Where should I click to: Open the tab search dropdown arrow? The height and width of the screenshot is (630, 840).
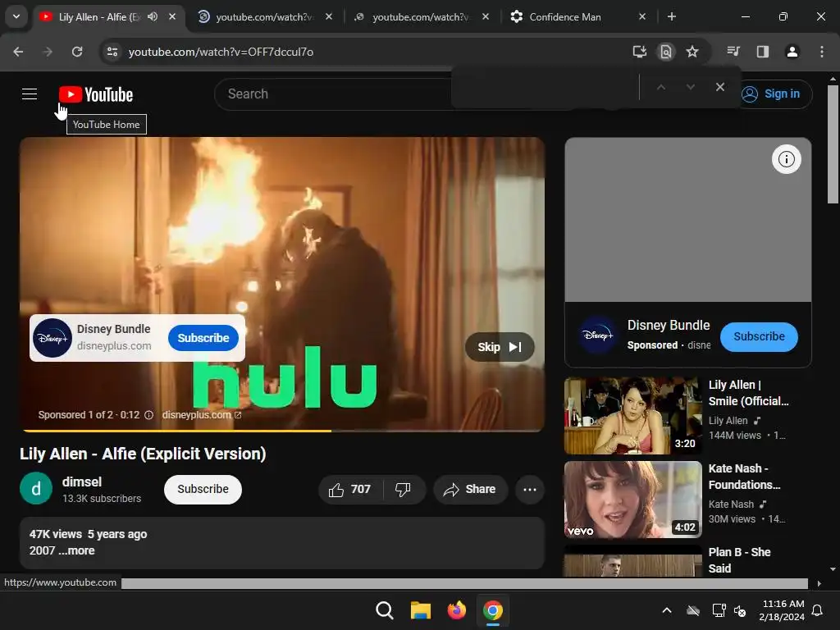16,16
